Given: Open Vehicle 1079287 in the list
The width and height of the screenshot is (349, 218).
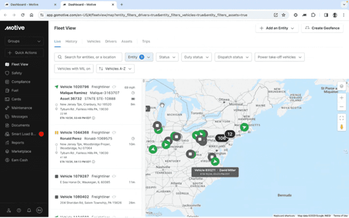Looking at the screenshot, I should pyautogui.click(x=74, y=176).
